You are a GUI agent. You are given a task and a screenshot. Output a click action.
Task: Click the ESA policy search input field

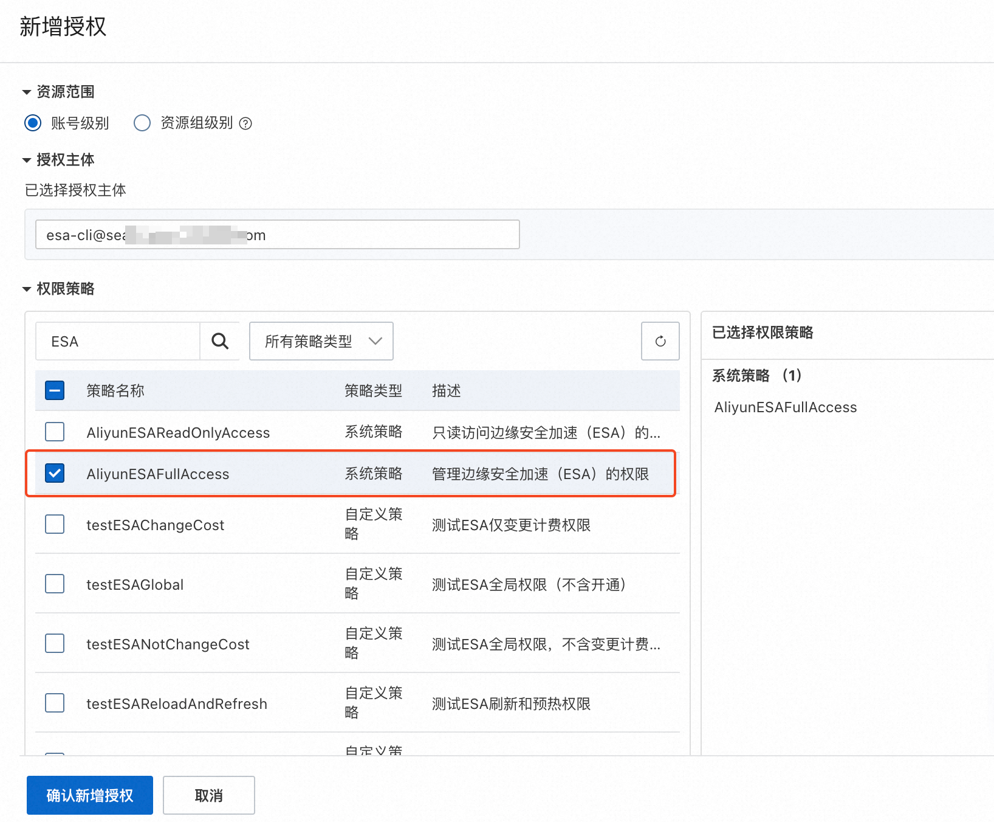click(x=118, y=341)
